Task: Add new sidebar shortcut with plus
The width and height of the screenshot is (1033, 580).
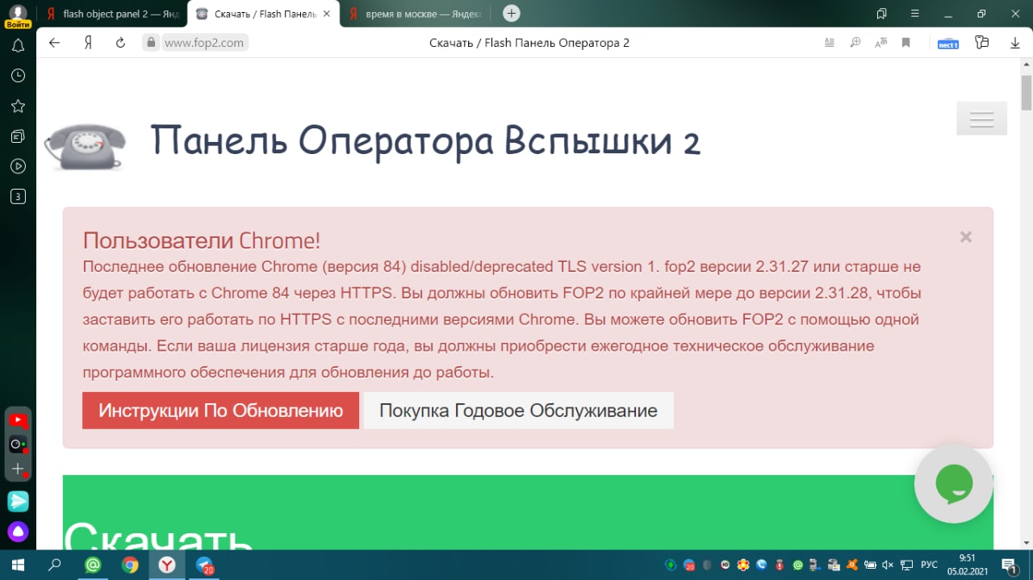Action: coord(18,469)
